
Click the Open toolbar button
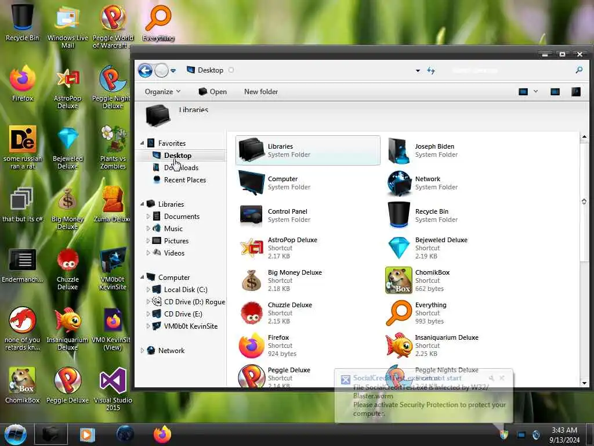pyautogui.click(x=212, y=92)
